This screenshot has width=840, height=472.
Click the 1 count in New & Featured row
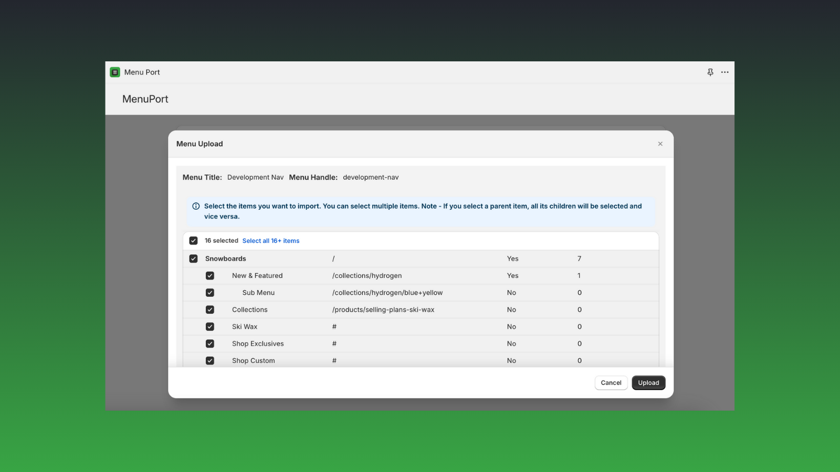(x=579, y=276)
